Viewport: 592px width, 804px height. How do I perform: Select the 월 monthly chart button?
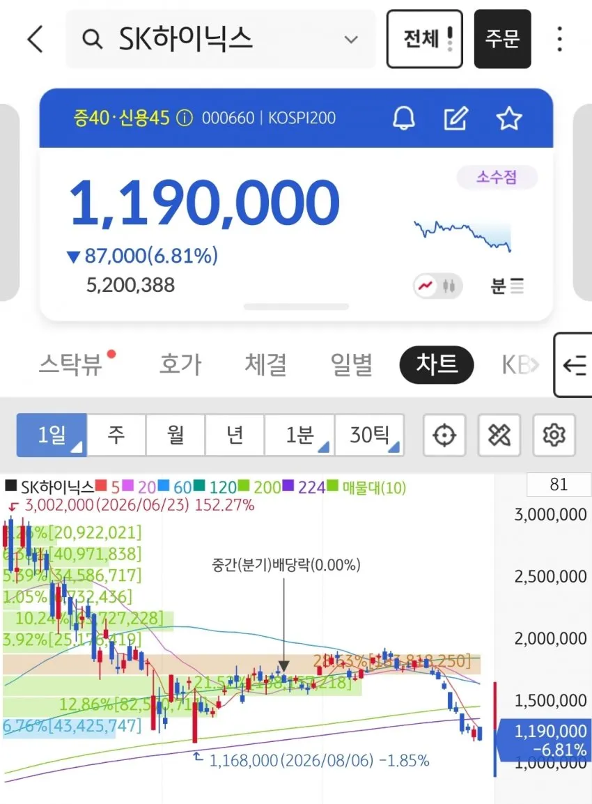(x=176, y=435)
